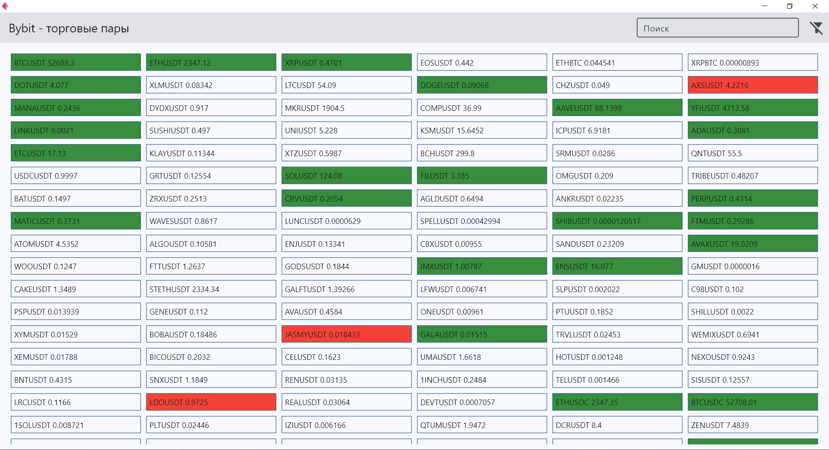Image resolution: width=829 pixels, height=450 pixels.
Task: Choose GALAUSDT 0.01515 tile
Action: [482, 334]
